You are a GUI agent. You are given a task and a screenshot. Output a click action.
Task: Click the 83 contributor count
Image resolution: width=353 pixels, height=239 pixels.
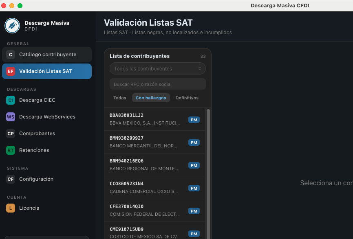click(203, 57)
